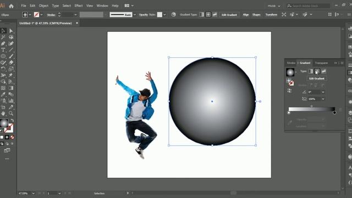352x198 pixels.
Task: Select the Zoom magnifier tool
Action: (x=11, y=113)
